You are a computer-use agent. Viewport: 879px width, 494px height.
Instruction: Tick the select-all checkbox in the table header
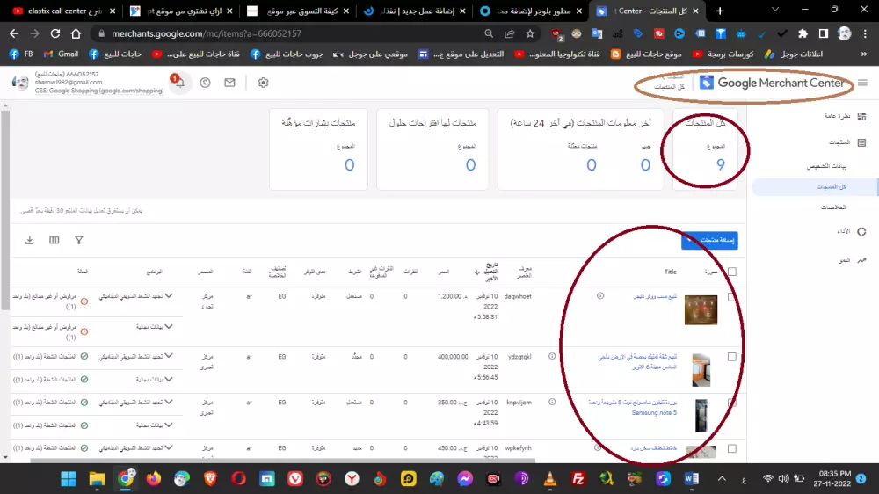click(x=732, y=272)
